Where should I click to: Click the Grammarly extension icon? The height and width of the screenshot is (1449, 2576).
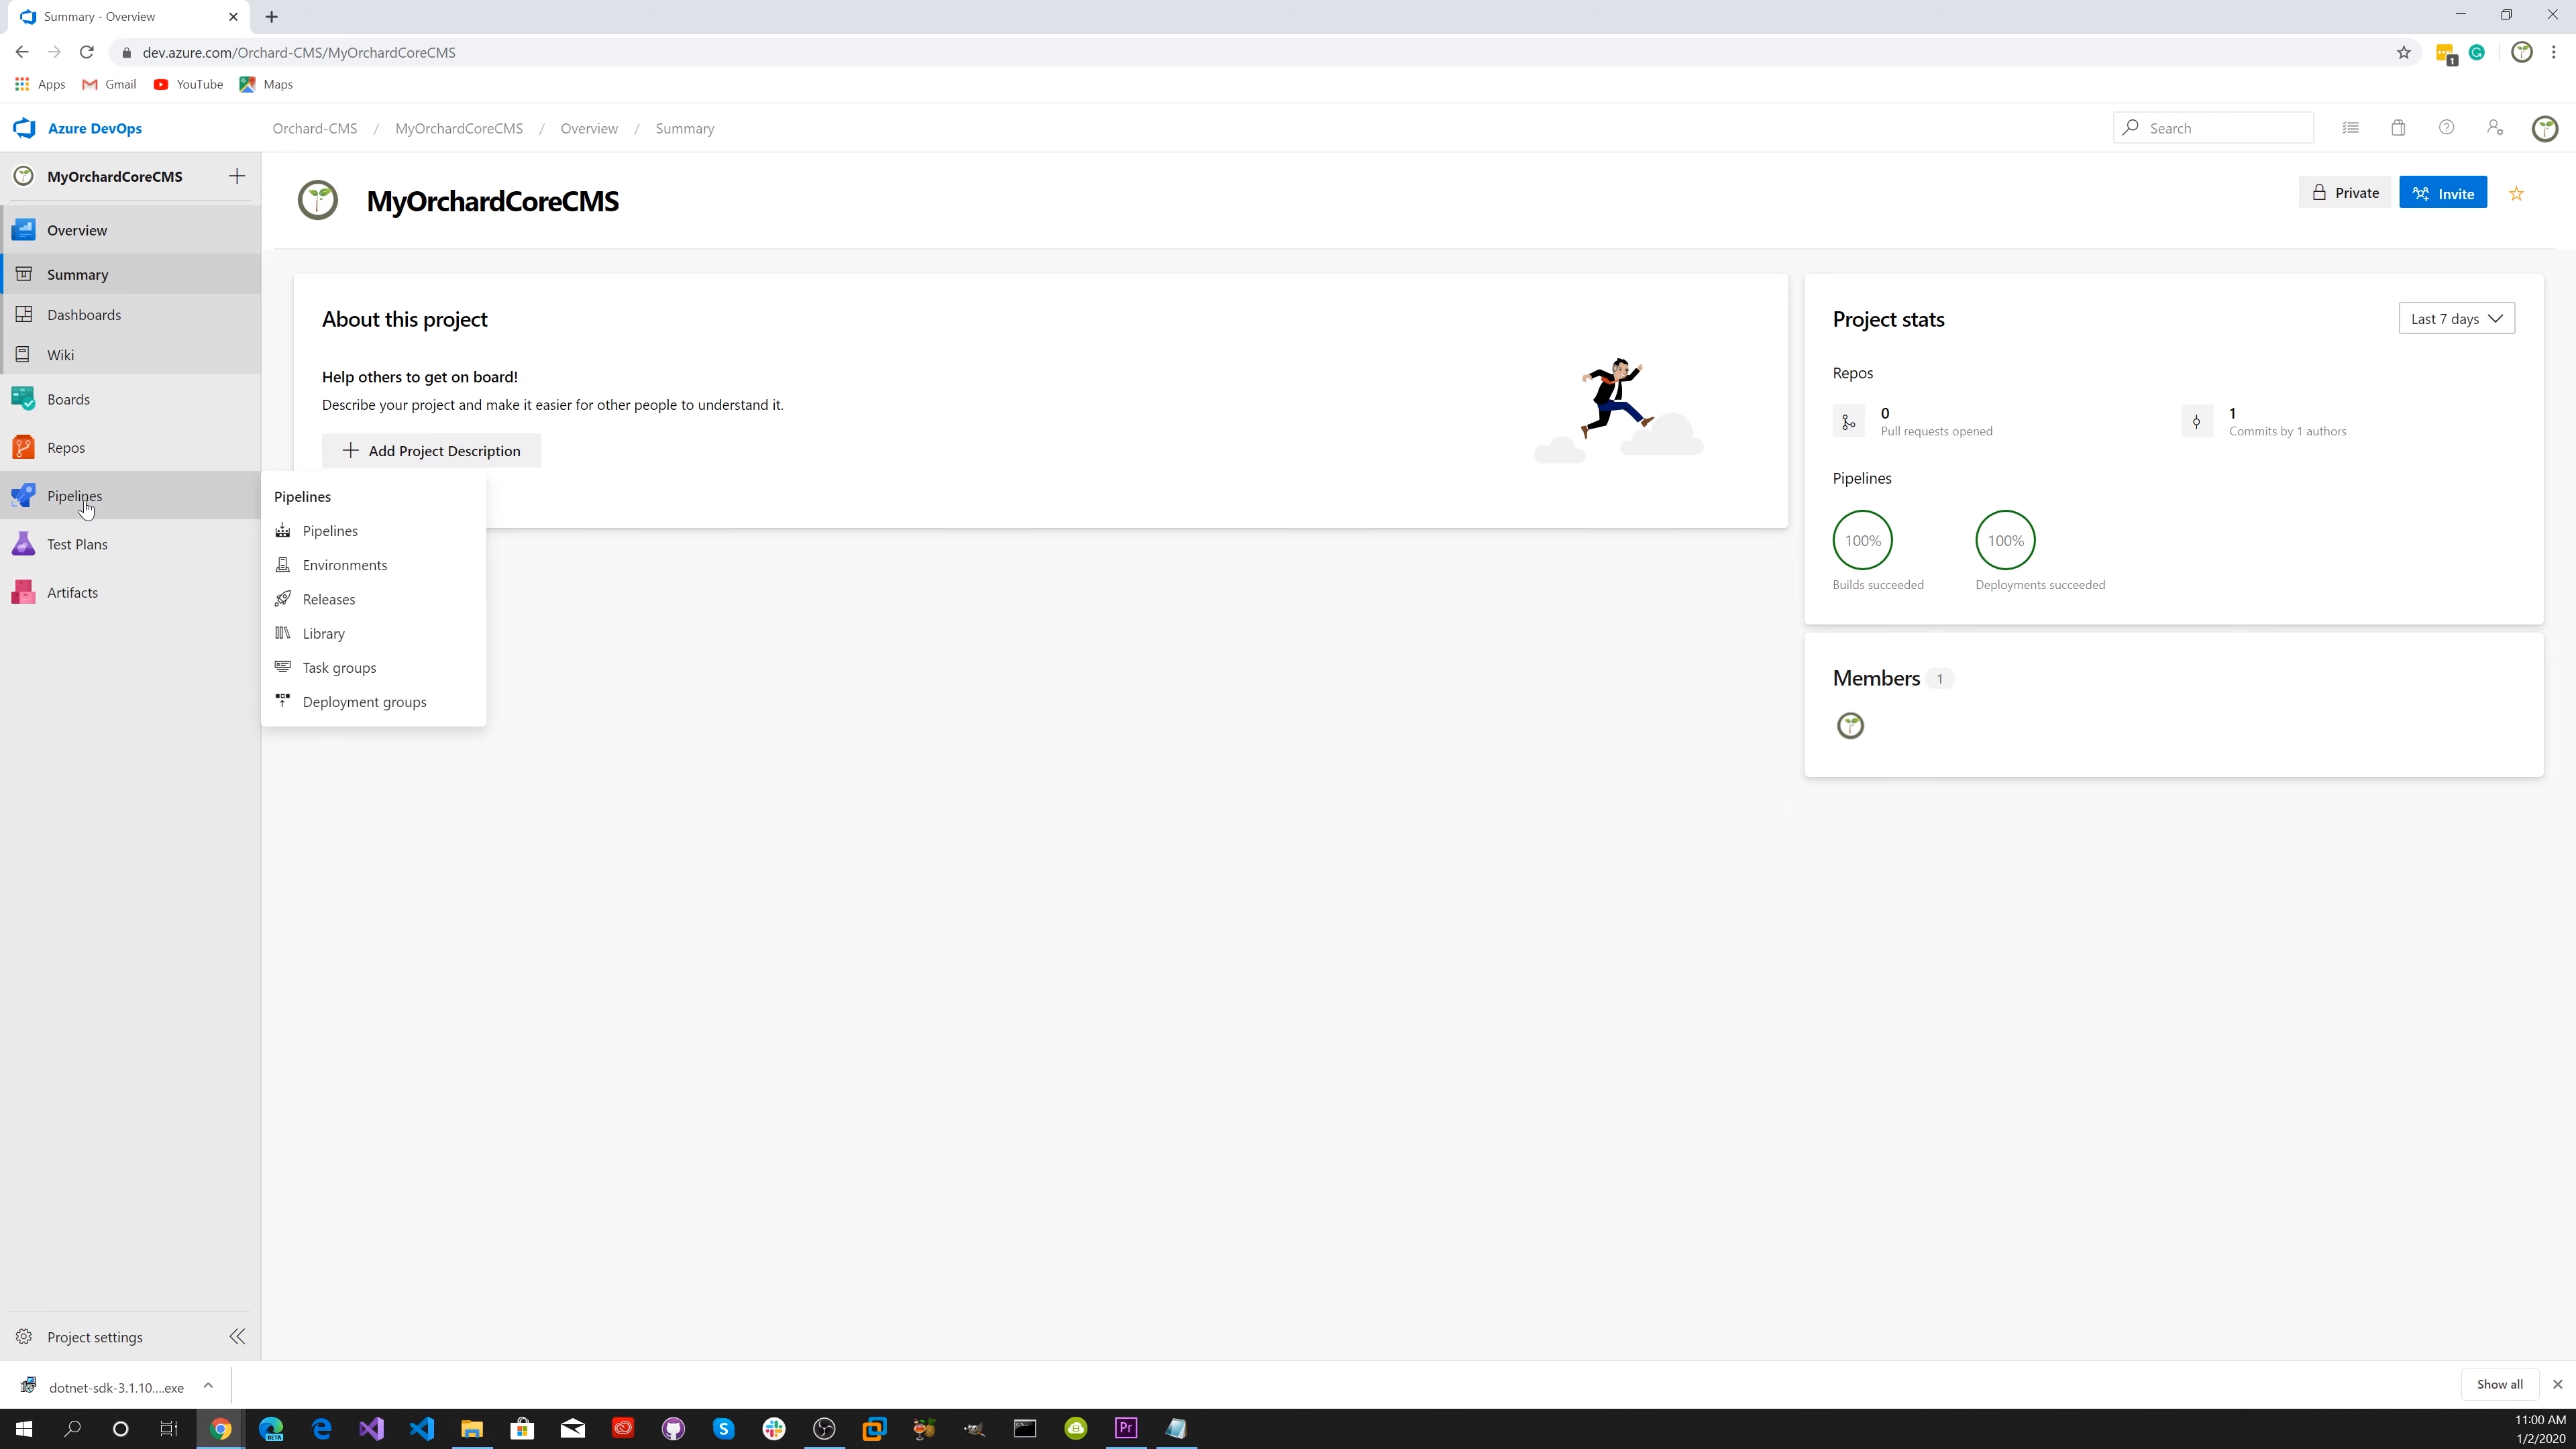(x=2477, y=52)
